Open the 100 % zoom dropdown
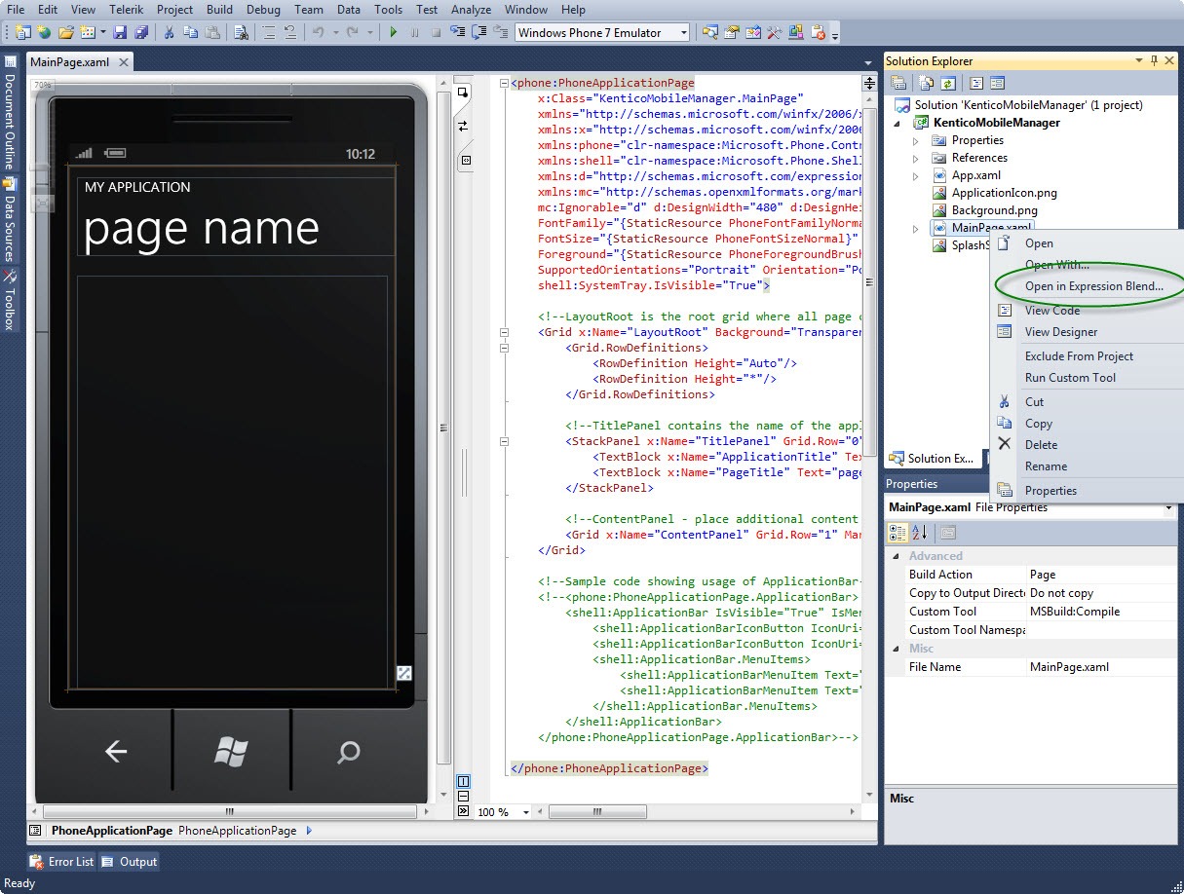Viewport: 1184px width, 894px height. point(526,811)
